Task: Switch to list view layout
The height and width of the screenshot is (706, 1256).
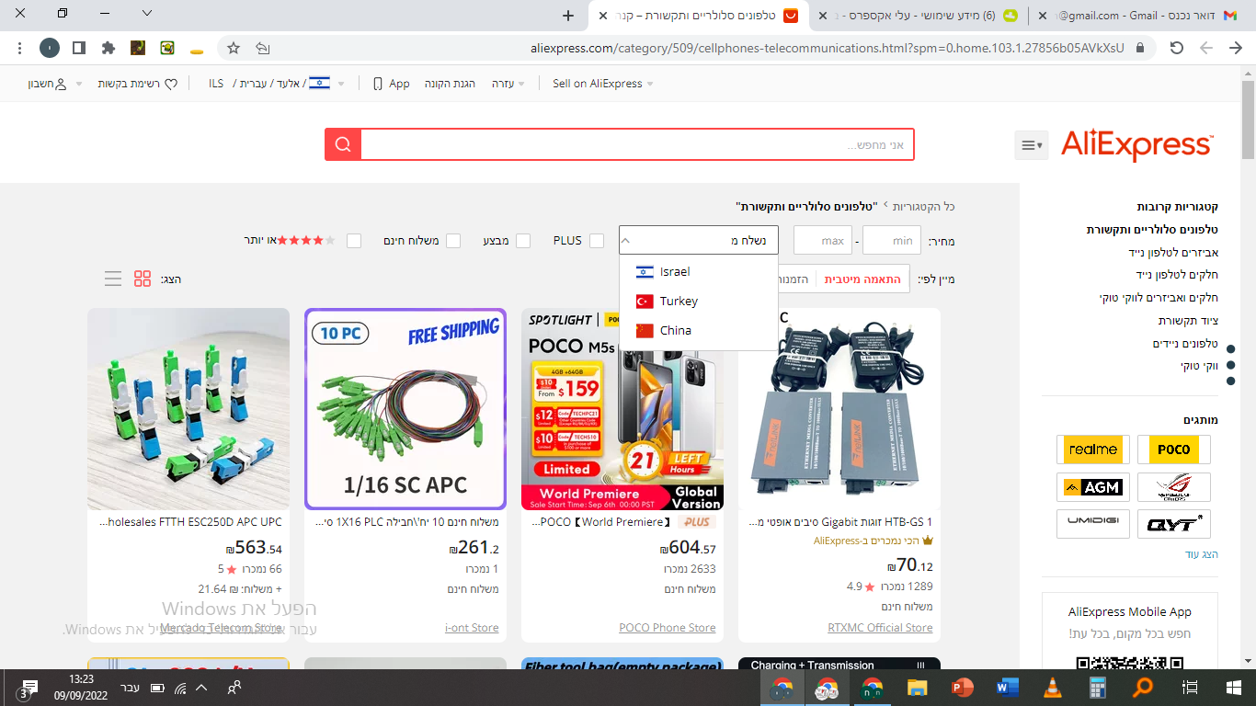Action: [113, 279]
